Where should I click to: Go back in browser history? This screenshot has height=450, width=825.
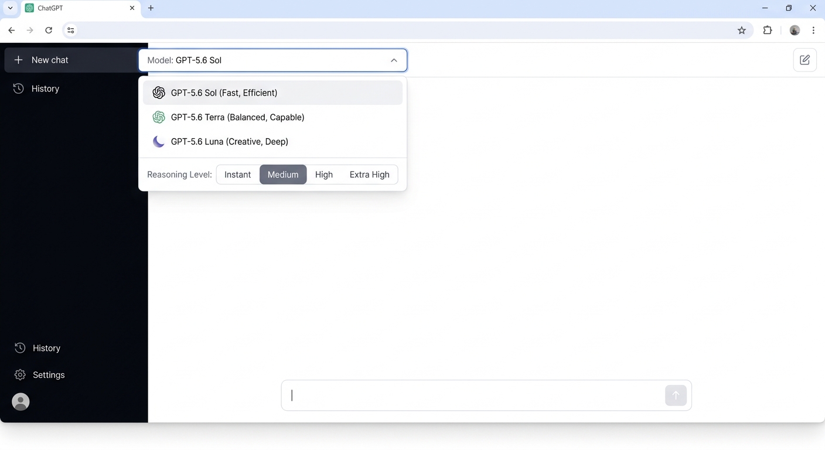coord(12,30)
